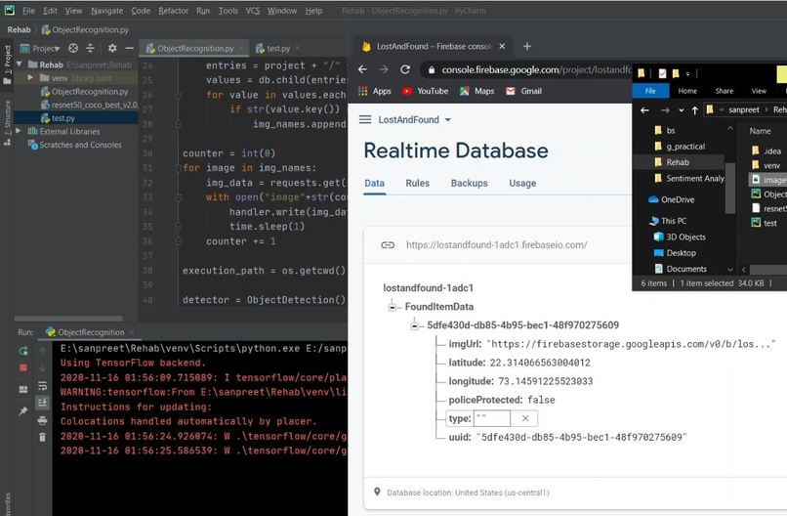The height and width of the screenshot is (516, 787).
Task: Switch to the test.py editor tab
Action: coord(278,48)
